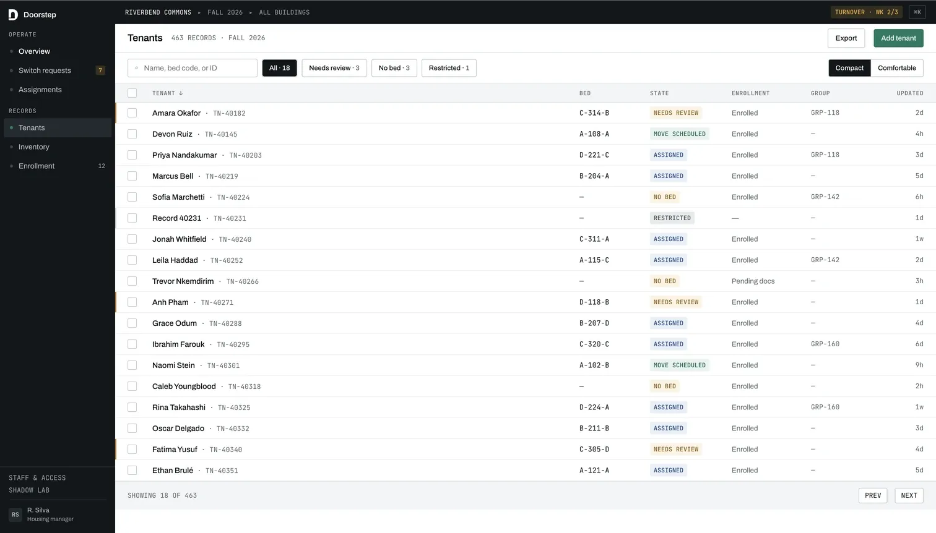
Task: Click Add tenant button
Action: pos(898,38)
